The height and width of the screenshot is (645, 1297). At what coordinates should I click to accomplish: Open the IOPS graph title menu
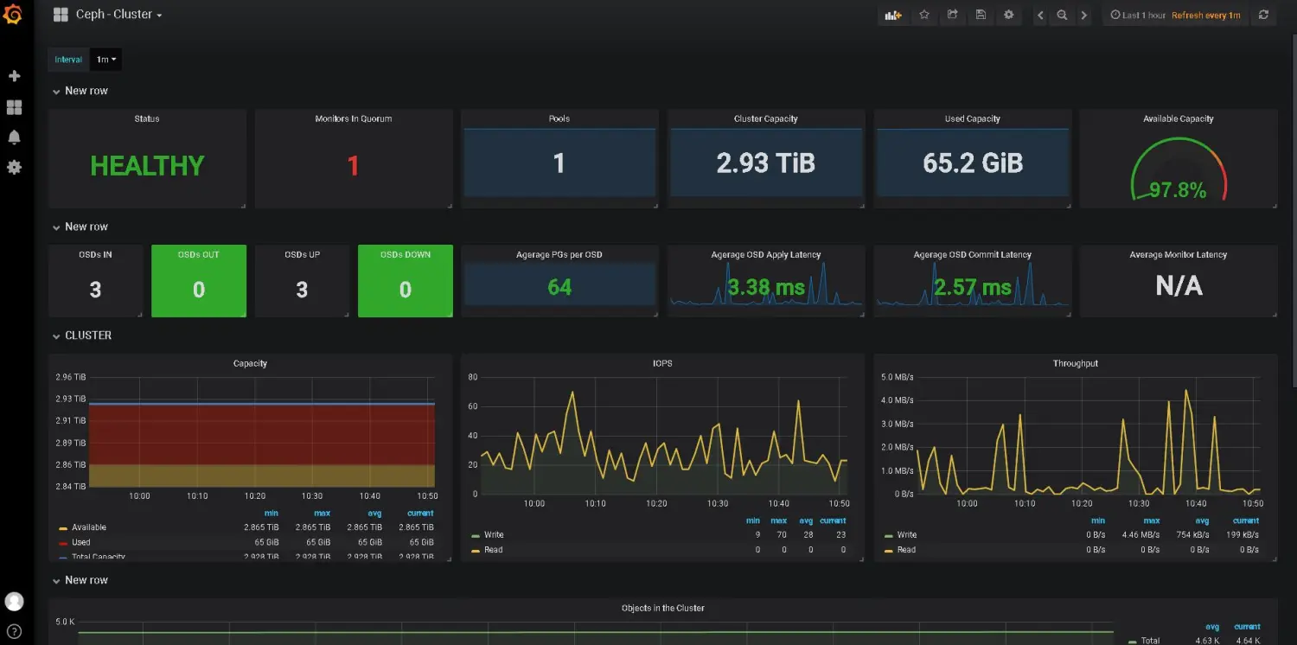663,363
